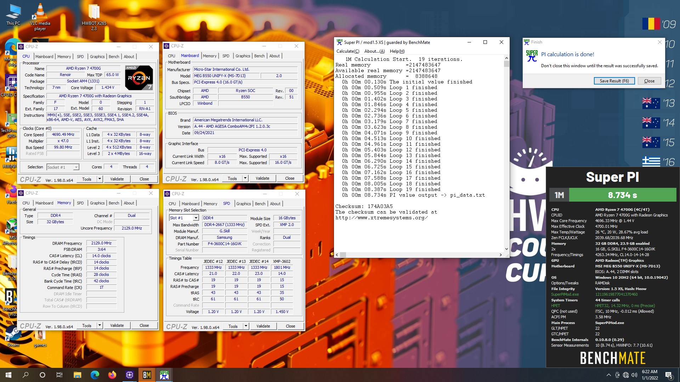Image resolution: width=680 pixels, height=382 pixels.
Task: Open the volume tray icon
Action: 634,375
